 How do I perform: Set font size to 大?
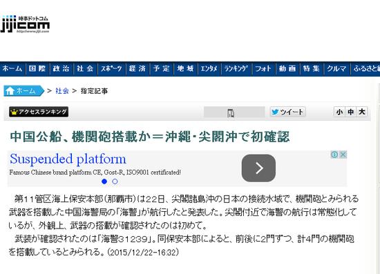point(362,112)
